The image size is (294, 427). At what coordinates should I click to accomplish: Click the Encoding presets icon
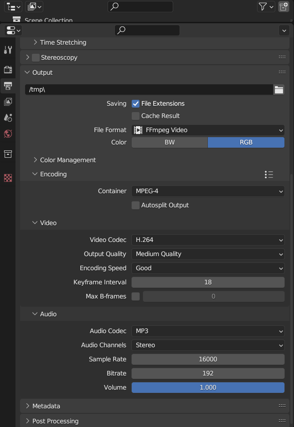click(268, 174)
